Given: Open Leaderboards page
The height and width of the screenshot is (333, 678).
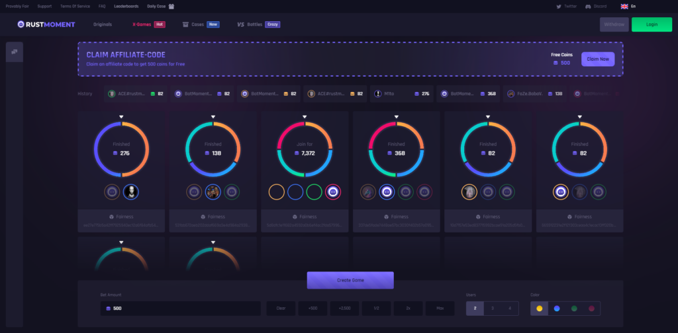Looking at the screenshot, I should (x=127, y=7).
